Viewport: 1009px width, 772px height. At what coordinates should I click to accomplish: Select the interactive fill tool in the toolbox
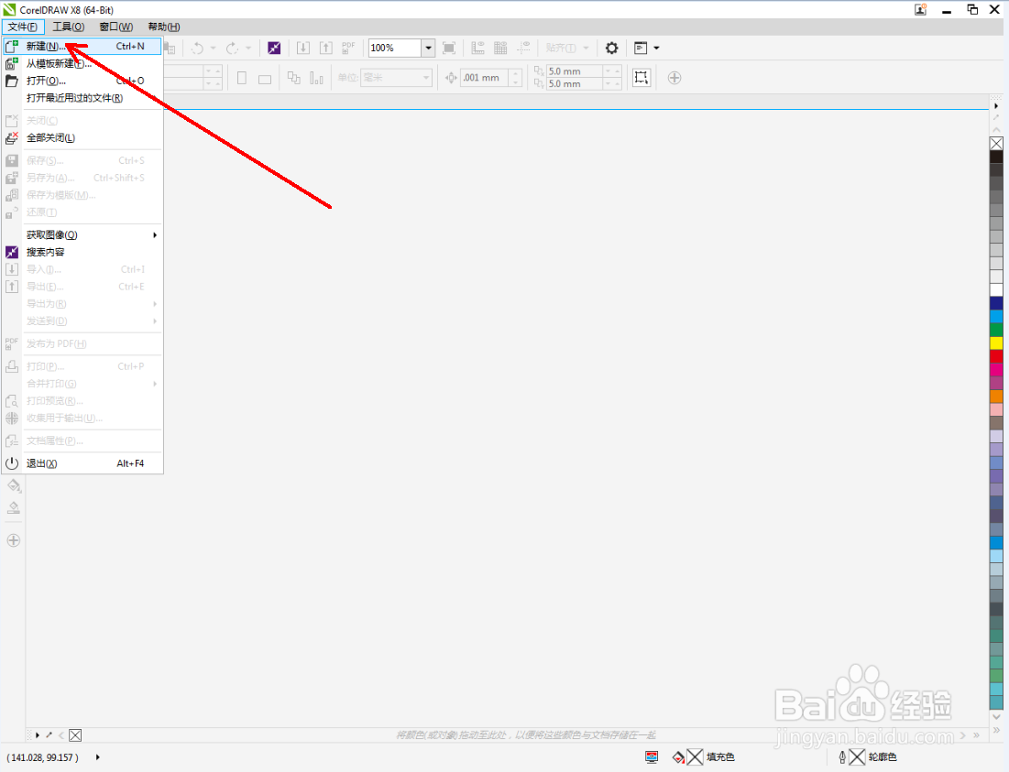pyautogui.click(x=14, y=485)
